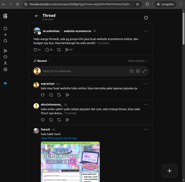Screen dimensions: 185x182
Task: Open the Insights chart icon in the sidebar
Action: coord(5,69)
